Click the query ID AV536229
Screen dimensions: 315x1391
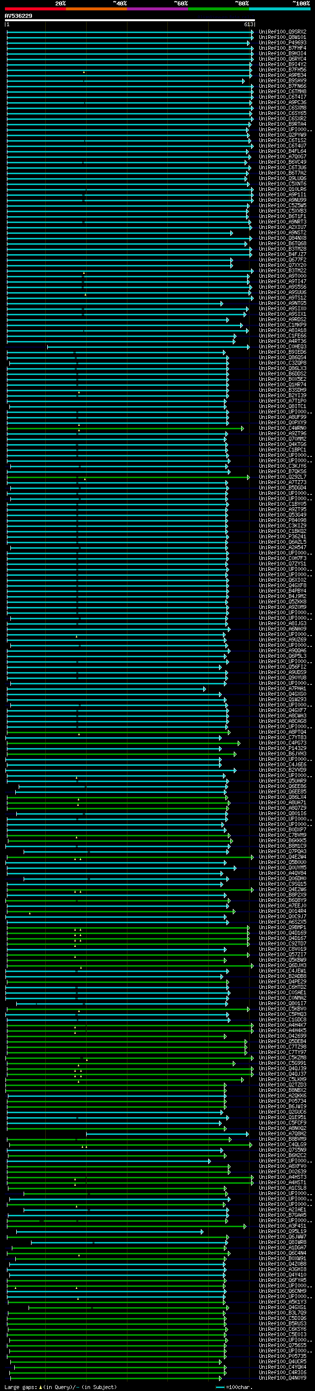(18, 16)
